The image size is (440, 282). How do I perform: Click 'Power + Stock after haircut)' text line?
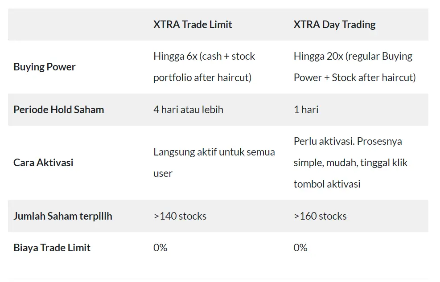coord(355,78)
